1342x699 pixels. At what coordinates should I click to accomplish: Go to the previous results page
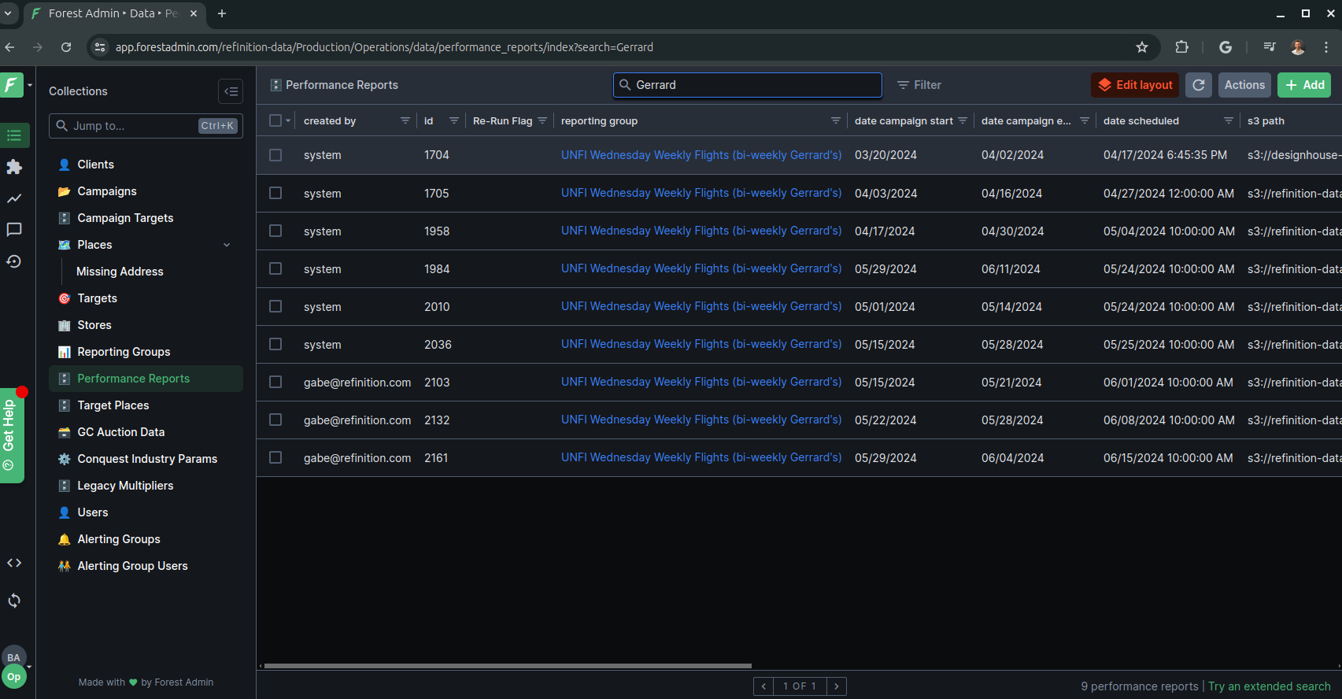click(x=763, y=686)
